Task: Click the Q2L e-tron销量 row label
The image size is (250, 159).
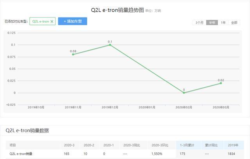Action: [21, 154]
